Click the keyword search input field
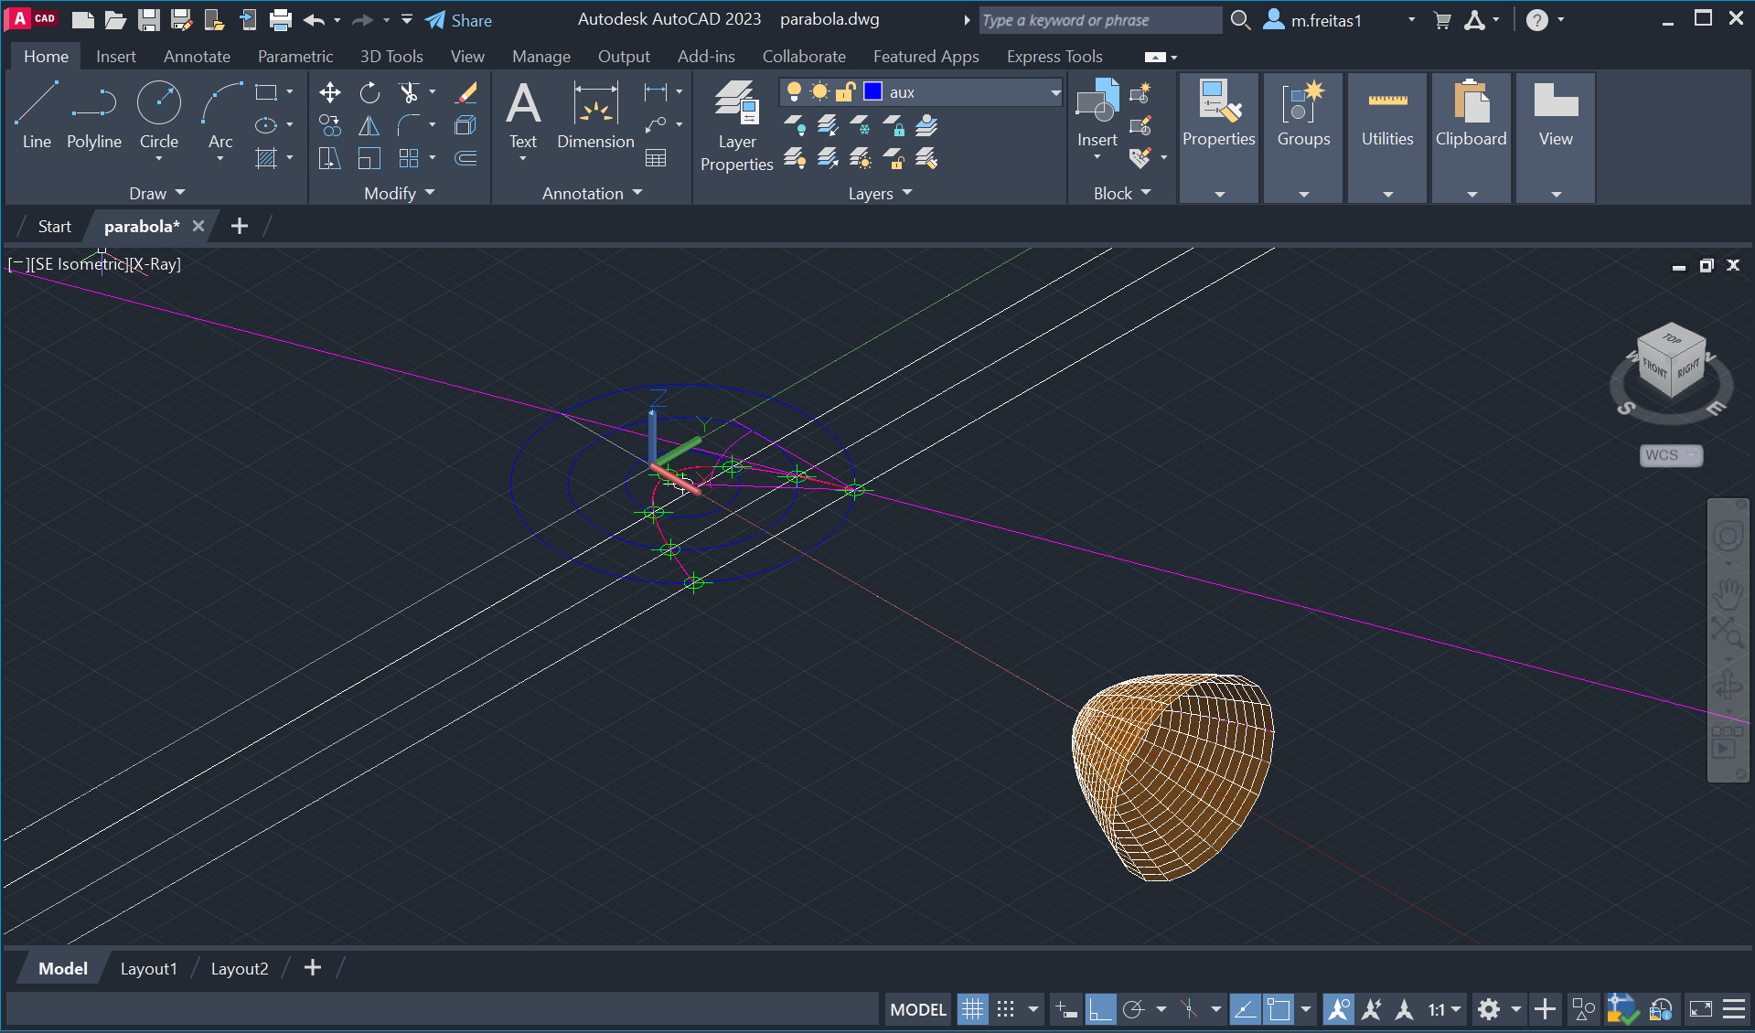Viewport: 1755px width, 1033px height. pos(1099,20)
